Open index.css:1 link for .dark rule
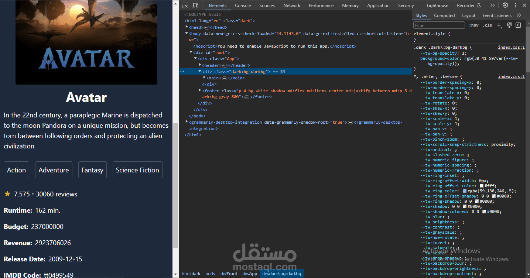 (511, 47)
